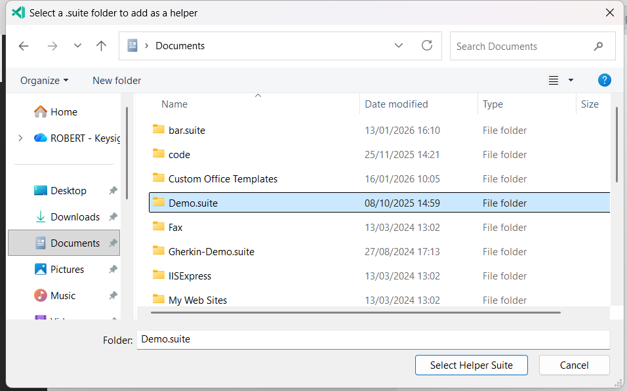Image resolution: width=627 pixels, height=391 pixels.
Task: Refresh the Documents folder listing
Action: point(427,46)
